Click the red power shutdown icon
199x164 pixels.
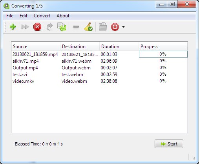coord(115,27)
